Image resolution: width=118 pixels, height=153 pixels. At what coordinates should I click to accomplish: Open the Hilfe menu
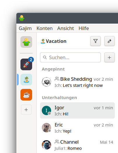click(x=84, y=28)
